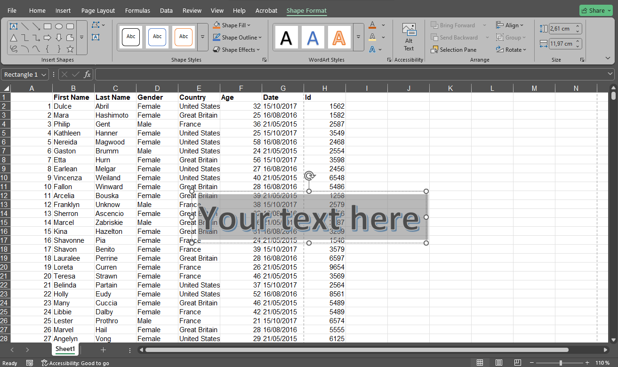The width and height of the screenshot is (618, 367).
Task: Open Alt Text pane
Action: tap(409, 37)
